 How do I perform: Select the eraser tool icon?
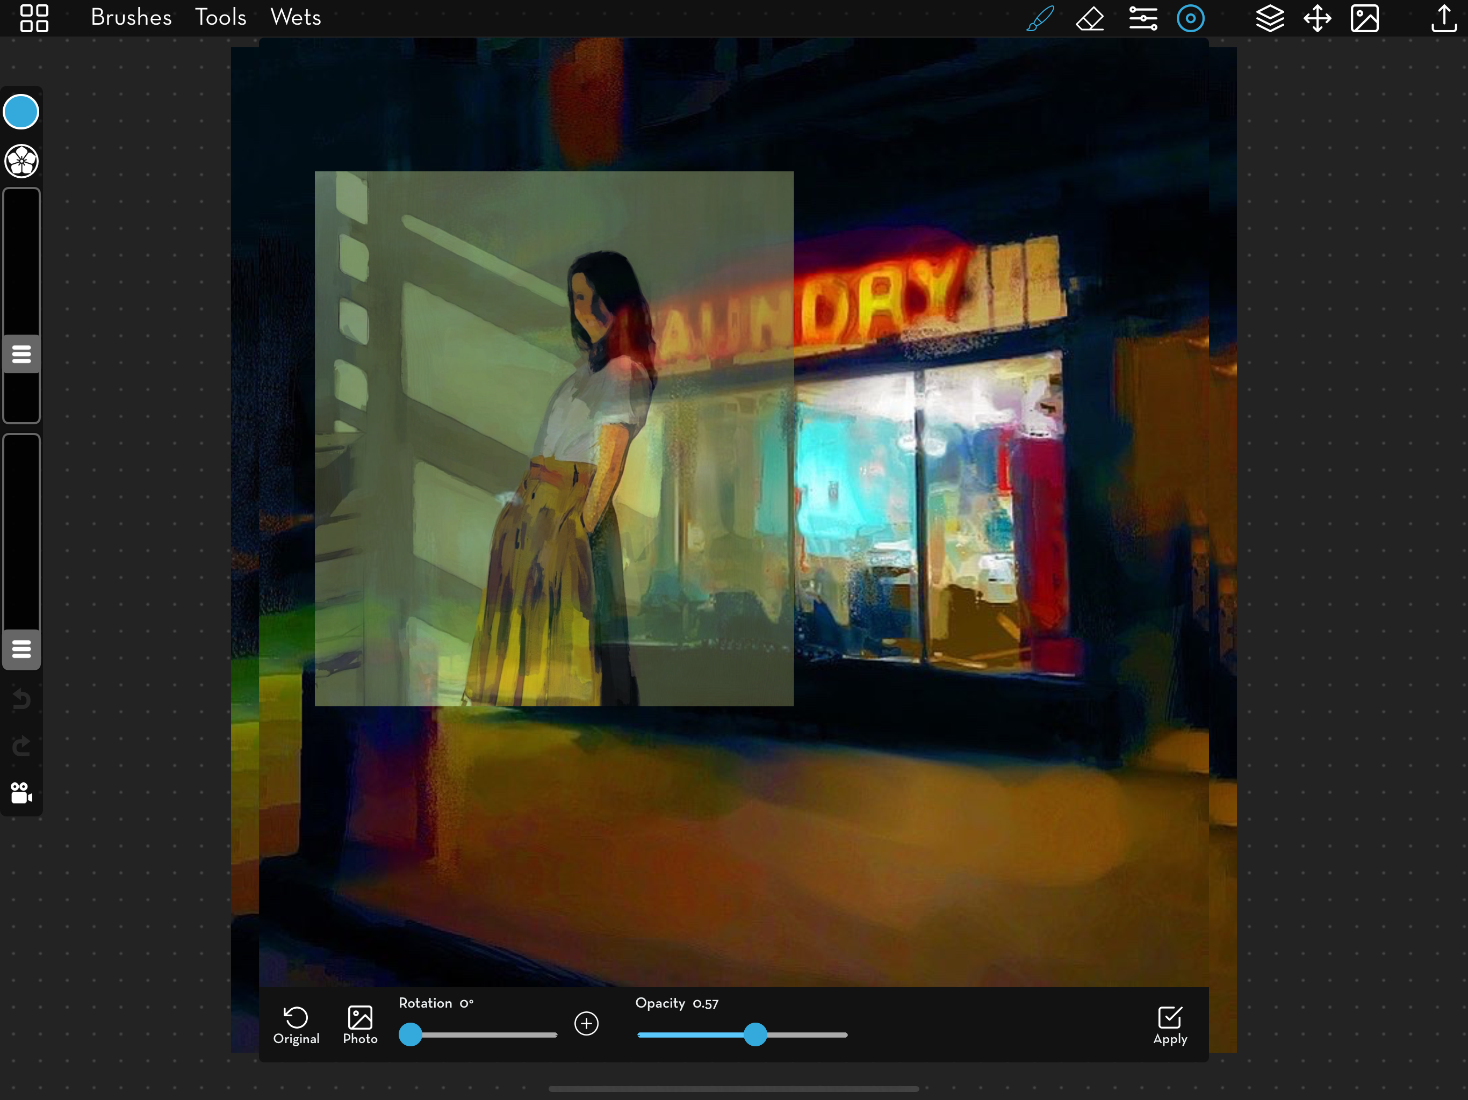pos(1090,18)
